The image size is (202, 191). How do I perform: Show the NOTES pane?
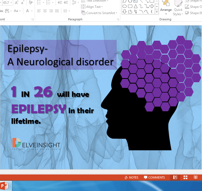[132, 177]
